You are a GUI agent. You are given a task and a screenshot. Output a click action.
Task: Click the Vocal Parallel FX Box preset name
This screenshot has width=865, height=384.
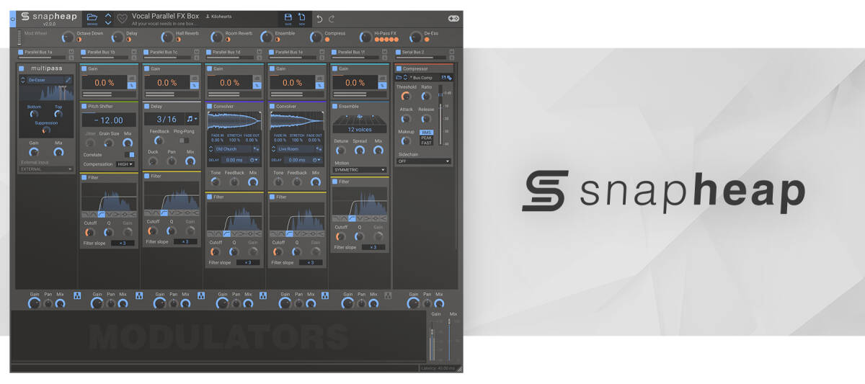pos(165,15)
